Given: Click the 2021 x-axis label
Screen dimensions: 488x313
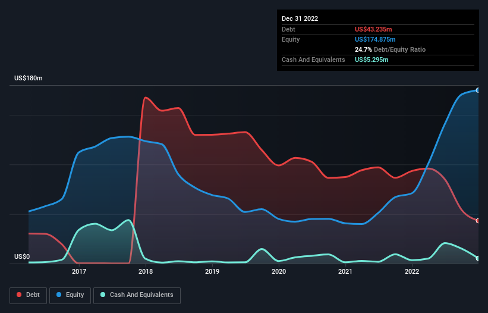Looking at the screenshot, I should point(345,271).
